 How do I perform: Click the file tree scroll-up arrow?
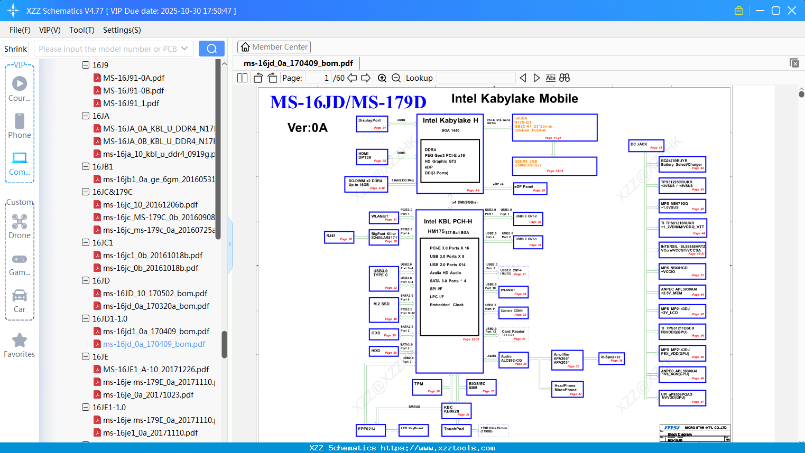(224, 63)
